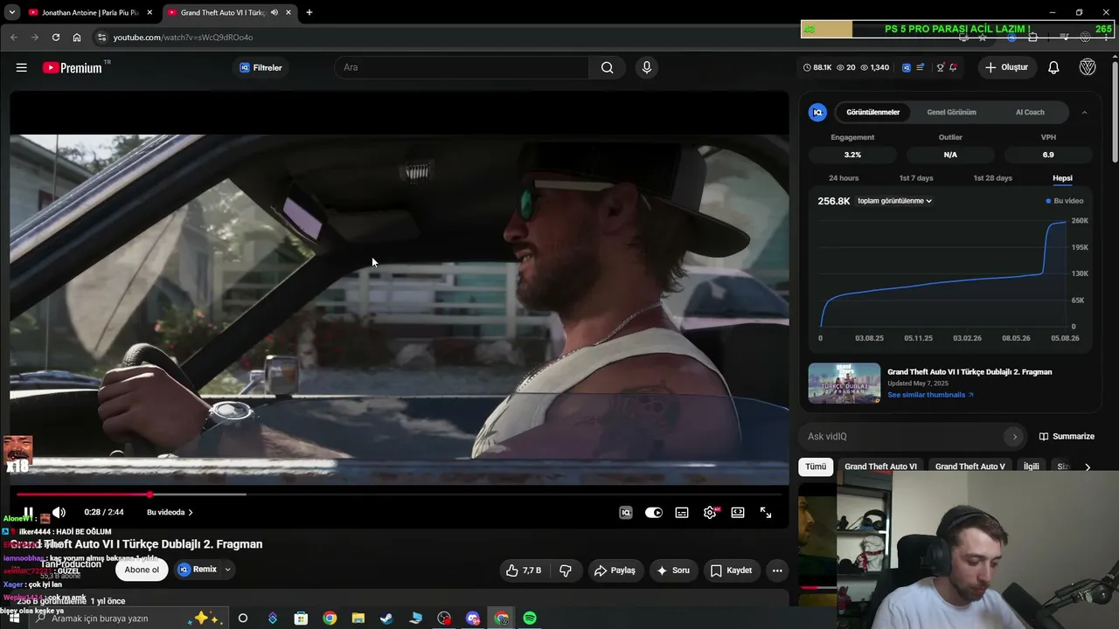Open the Filtreler button
This screenshot has height=629, width=1119.
[x=261, y=67]
